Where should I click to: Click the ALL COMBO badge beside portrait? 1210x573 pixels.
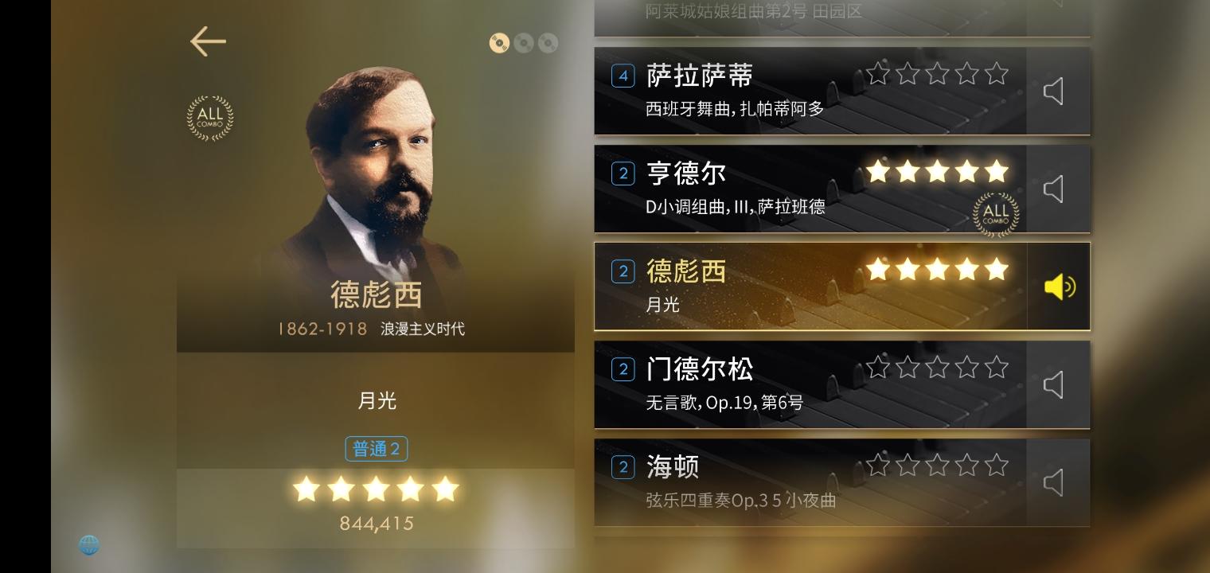coord(210,118)
